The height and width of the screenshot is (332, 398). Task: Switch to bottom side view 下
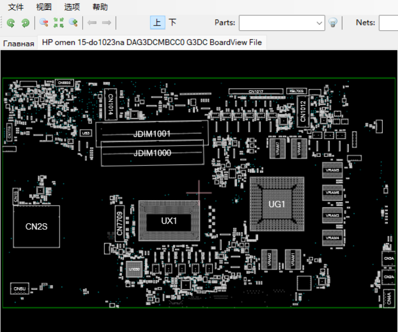tap(173, 22)
